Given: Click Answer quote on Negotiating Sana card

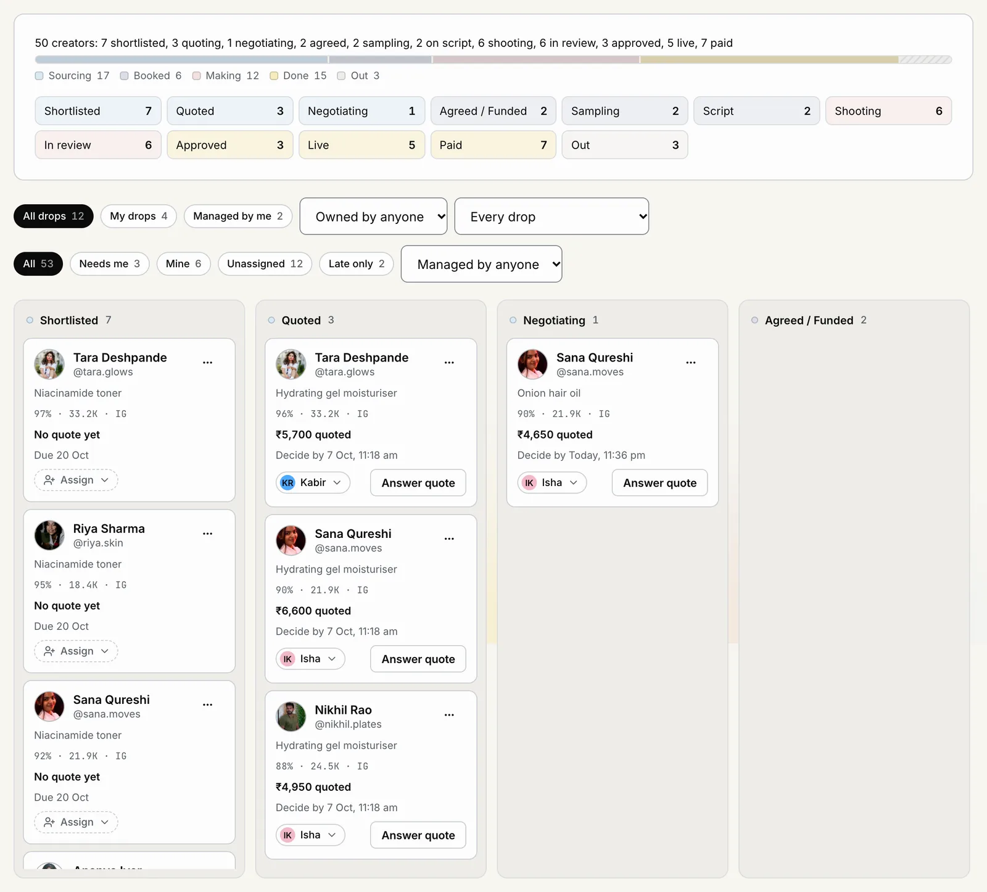Looking at the screenshot, I should pyautogui.click(x=660, y=483).
